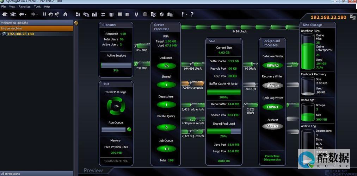Open the stacked disks storage icon
Screen dimensions: 357x176
coord(128,14)
